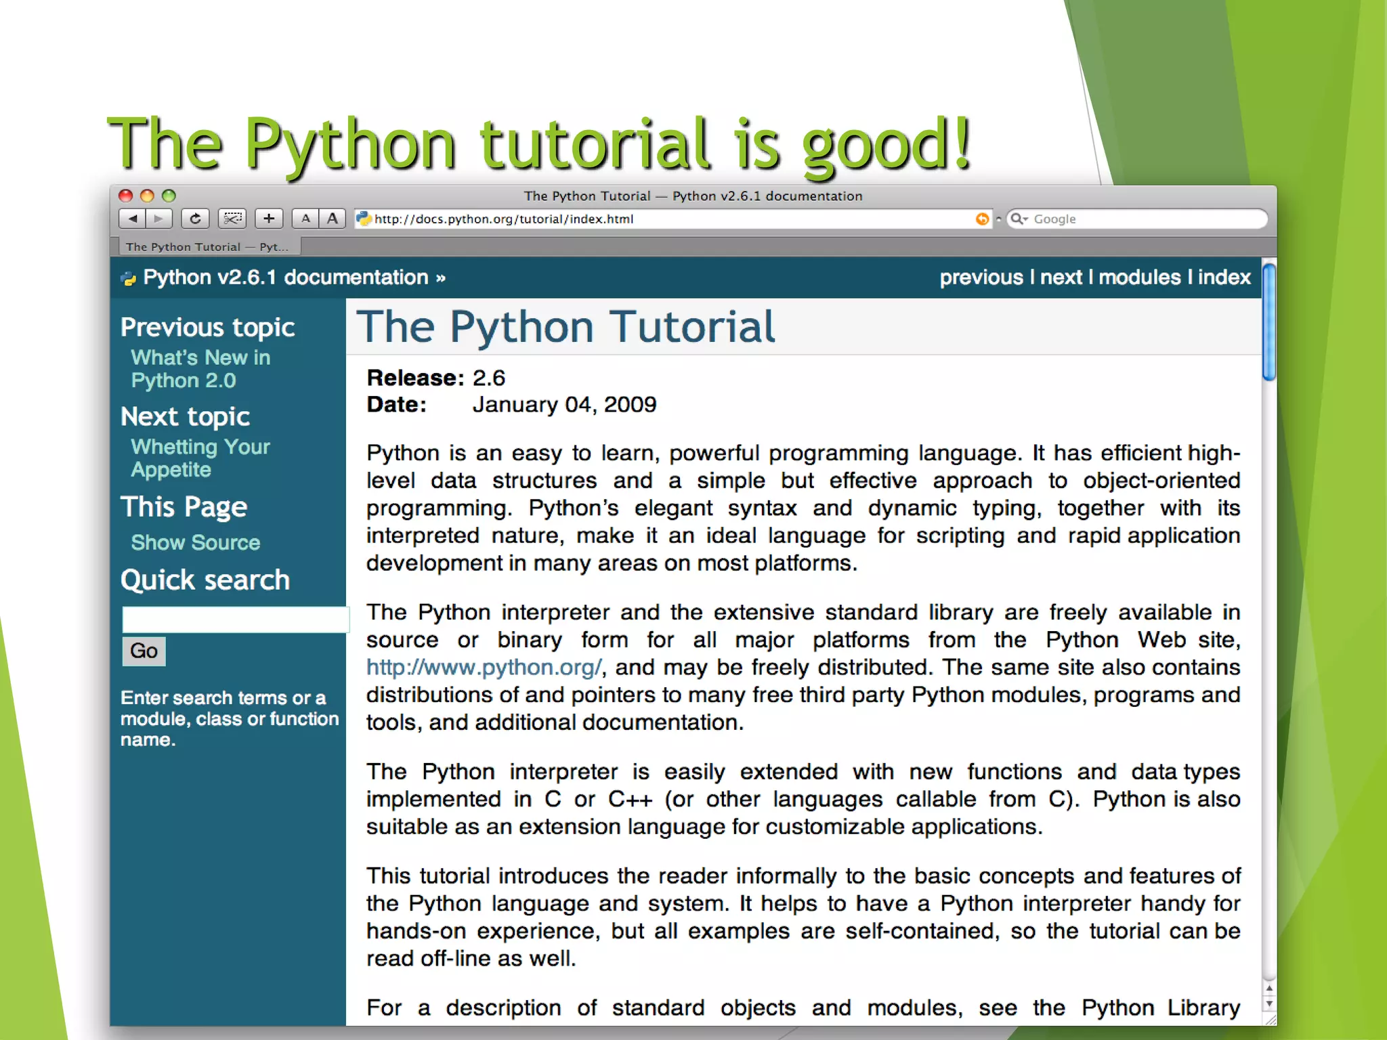Open the Python v2.6.1 documentation link

[286, 278]
